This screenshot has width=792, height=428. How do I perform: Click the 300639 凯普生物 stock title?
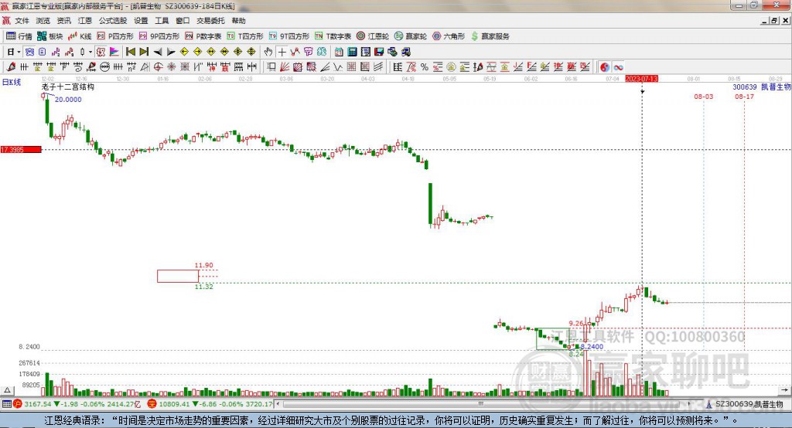point(762,87)
